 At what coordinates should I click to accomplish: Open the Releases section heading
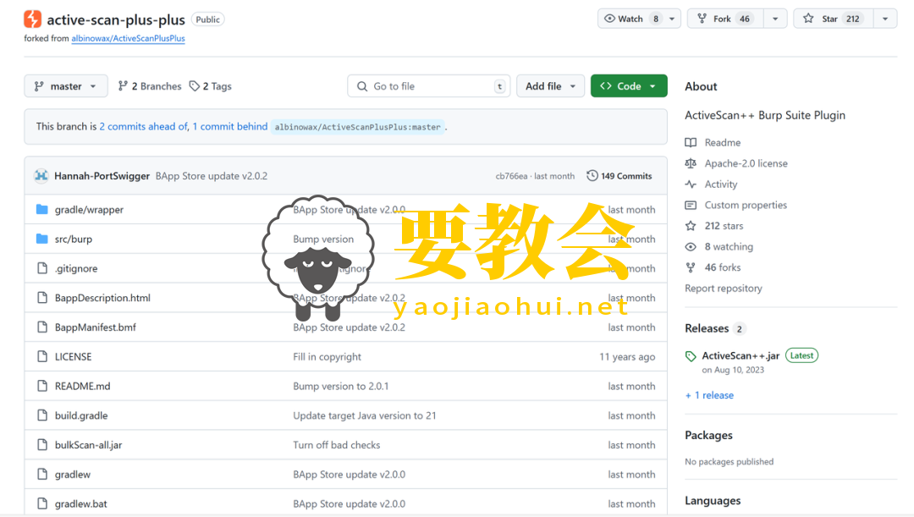tap(707, 329)
